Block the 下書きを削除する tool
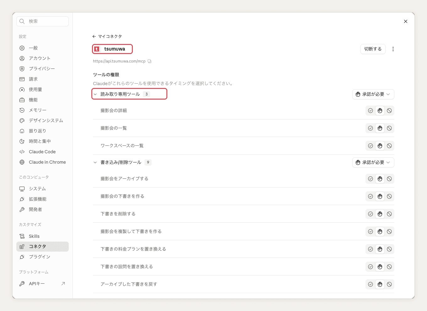Viewport: 427px width, 311px height. 389,214
